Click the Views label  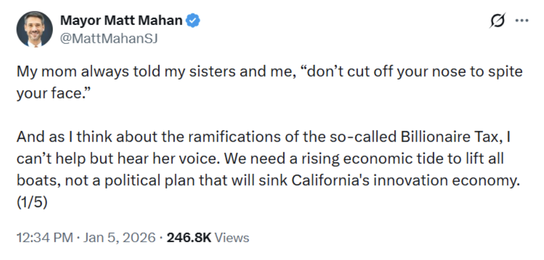pyautogui.click(x=231, y=238)
